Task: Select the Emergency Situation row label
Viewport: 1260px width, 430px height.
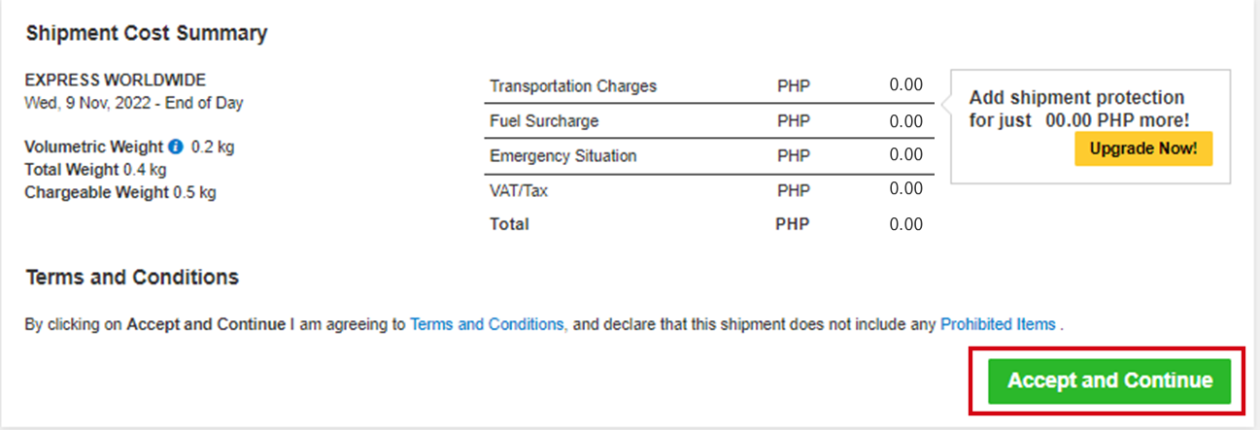Action: [x=563, y=155]
